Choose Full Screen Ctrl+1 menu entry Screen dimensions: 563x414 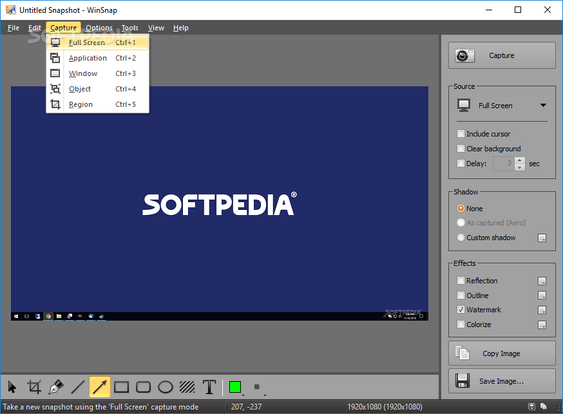(x=97, y=42)
